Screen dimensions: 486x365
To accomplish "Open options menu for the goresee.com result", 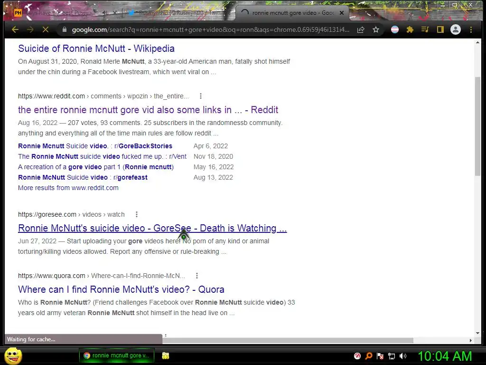I will [x=136, y=214].
